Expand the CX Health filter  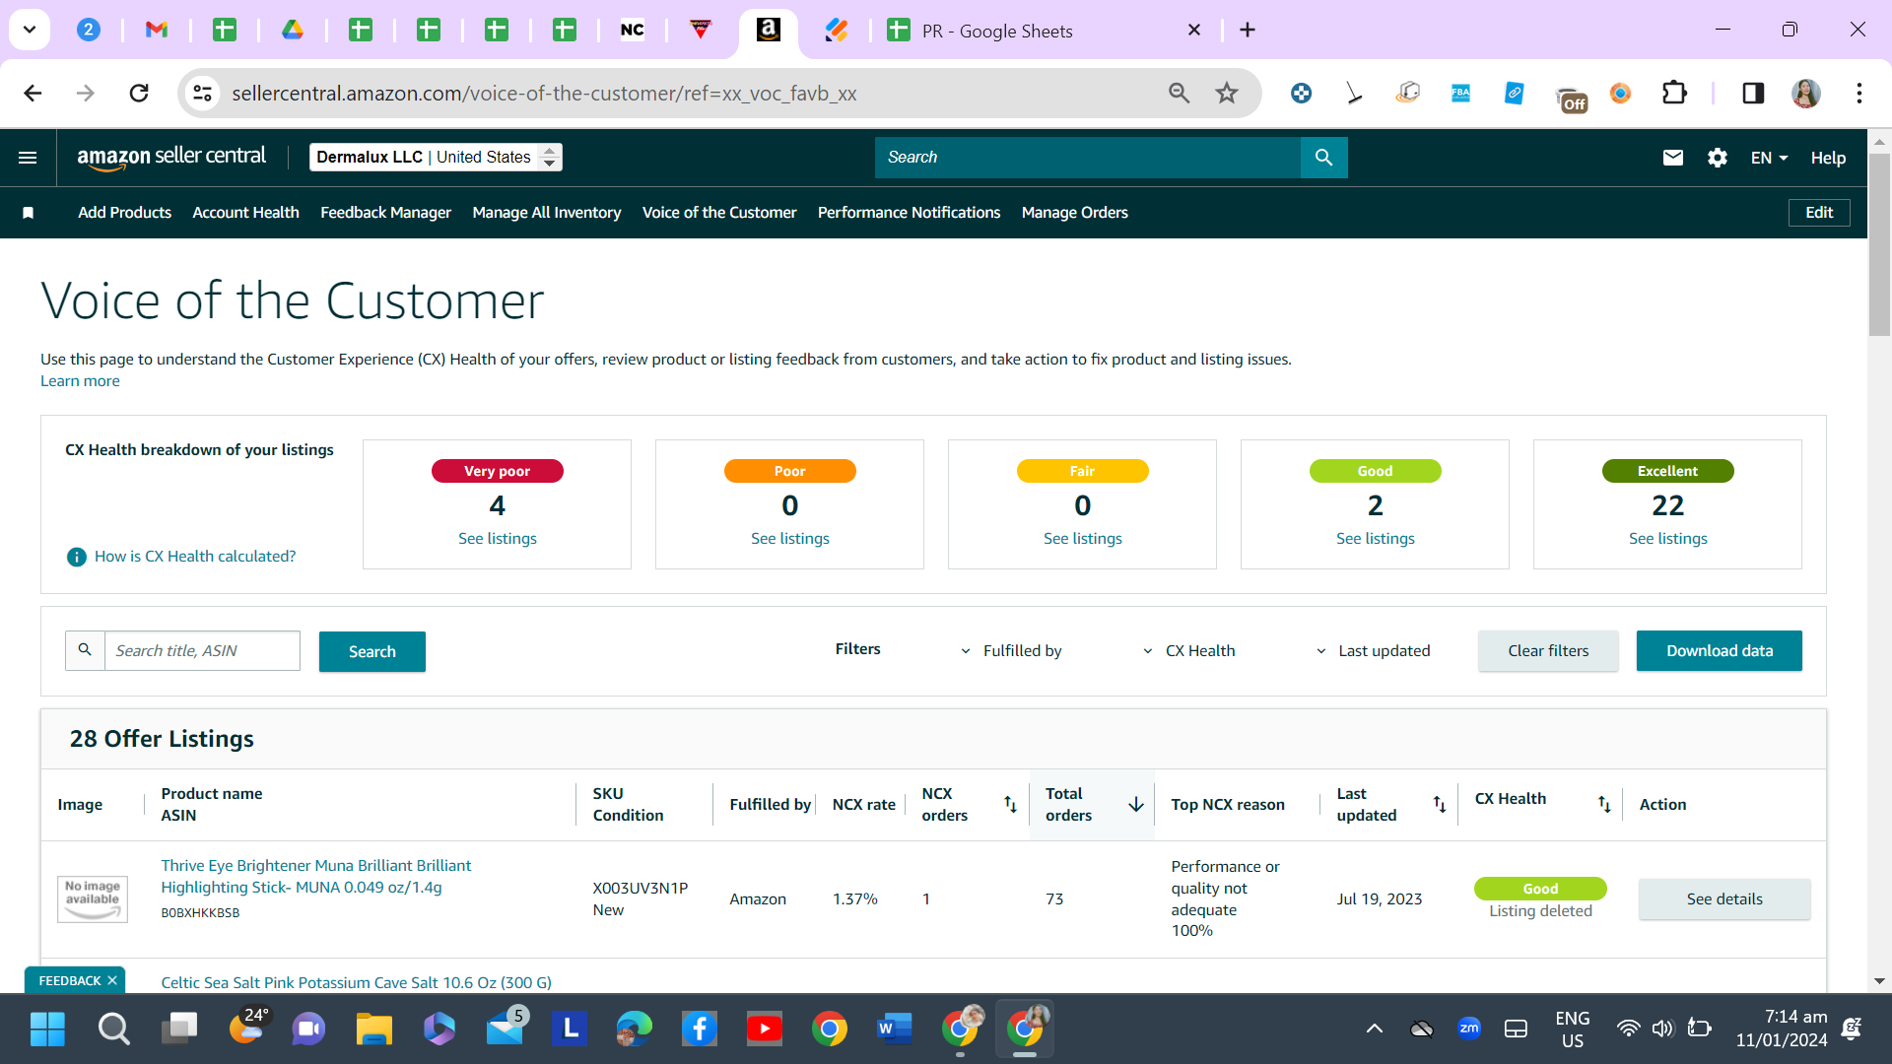tap(1188, 651)
